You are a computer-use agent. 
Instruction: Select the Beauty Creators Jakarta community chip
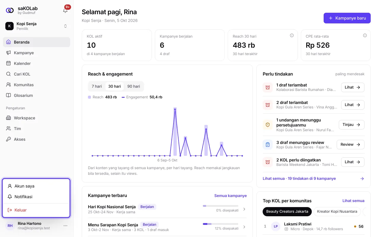287,212
